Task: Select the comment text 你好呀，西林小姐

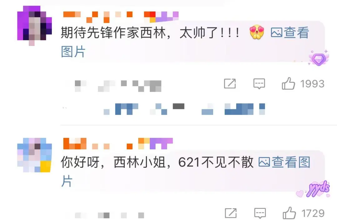Action: coord(114,162)
